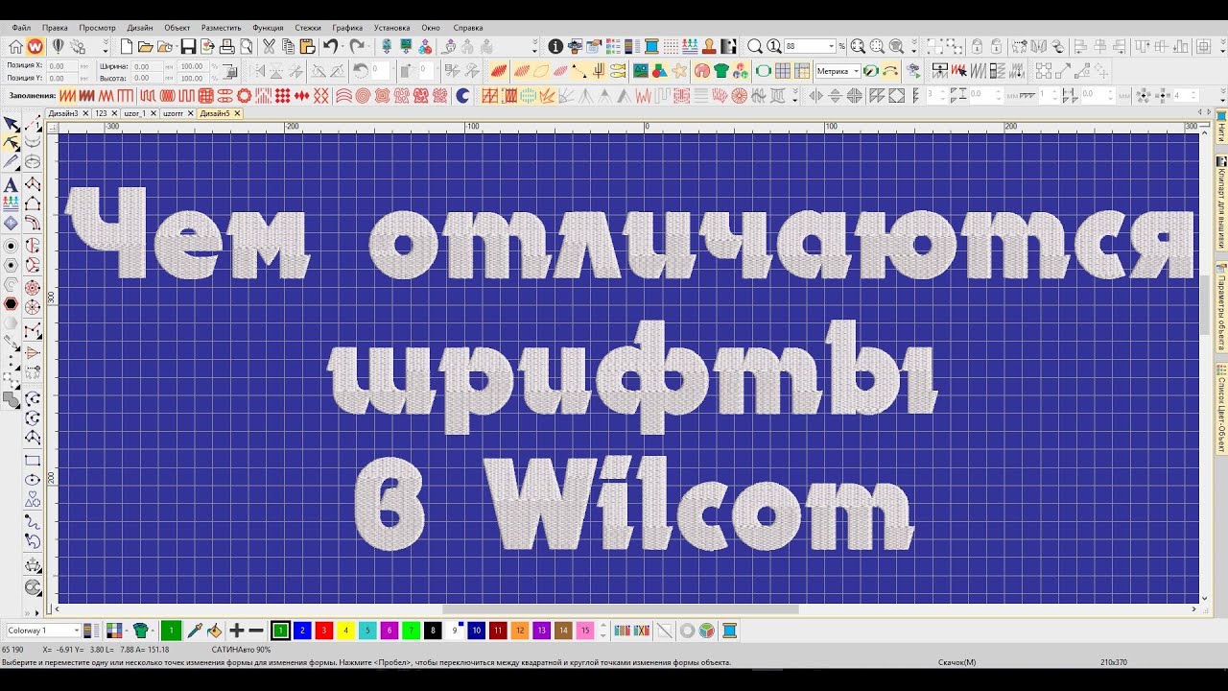This screenshot has height=691, width=1228.
Task: Select dark red color swatch 11
Action: point(498,631)
